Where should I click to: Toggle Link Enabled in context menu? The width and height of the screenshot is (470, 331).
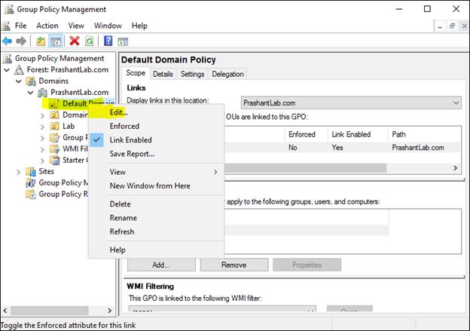[130, 140]
